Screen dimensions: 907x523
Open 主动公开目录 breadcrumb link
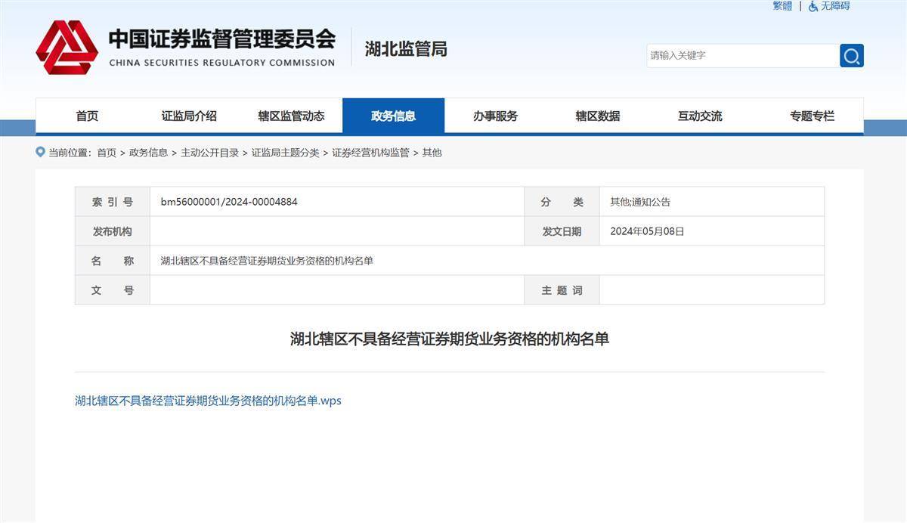click(x=210, y=153)
